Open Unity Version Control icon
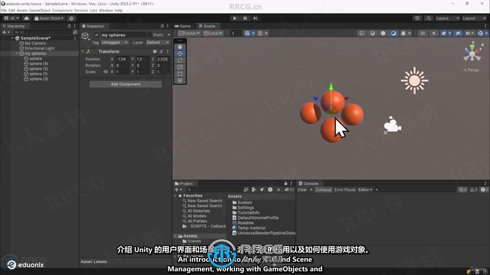 pos(71,18)
